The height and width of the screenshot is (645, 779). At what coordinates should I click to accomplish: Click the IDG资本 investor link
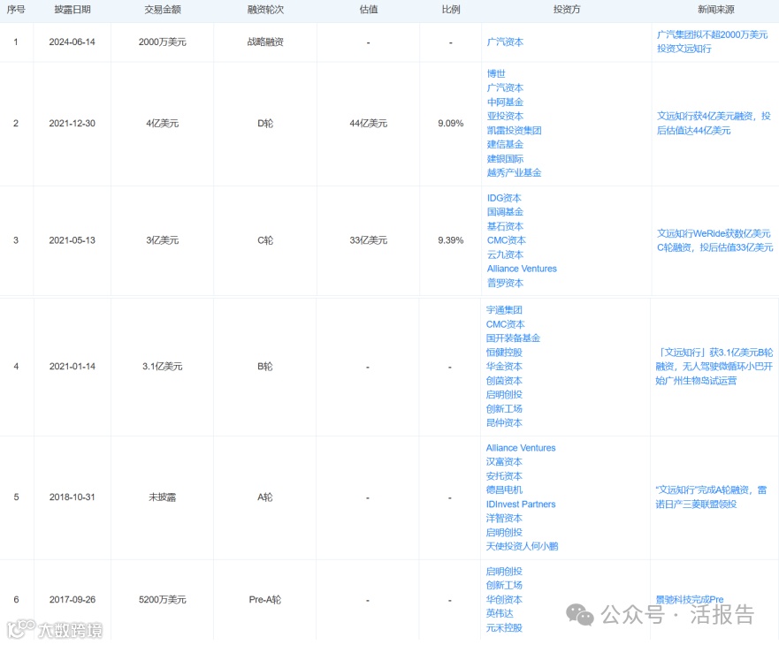click(x=504, y=198)
